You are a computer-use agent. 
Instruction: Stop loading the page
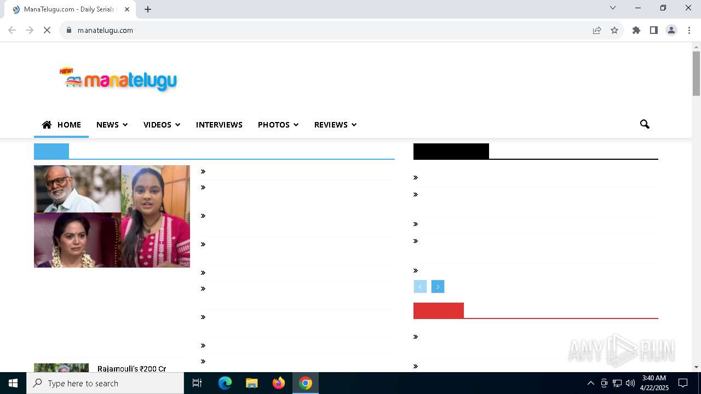(47, 30)
